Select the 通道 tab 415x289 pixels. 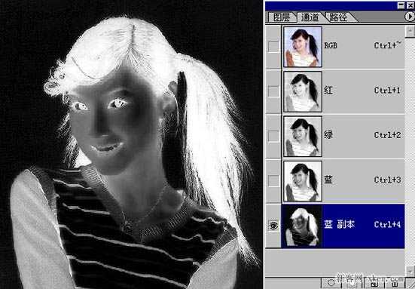pos(310,17)
